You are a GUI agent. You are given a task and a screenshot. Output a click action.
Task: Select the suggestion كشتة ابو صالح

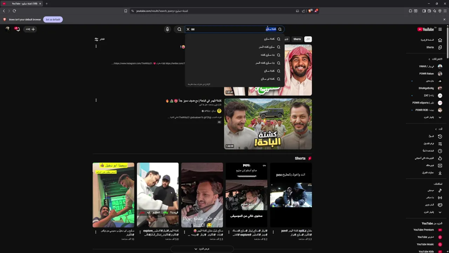235,79
